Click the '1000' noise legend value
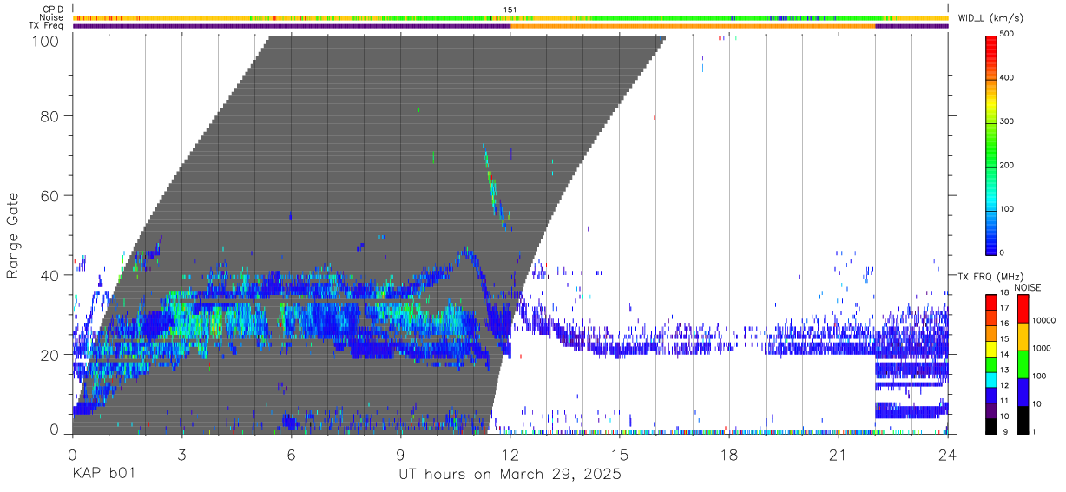This screenshot has height=492, width=1066. click(1043, 348)
